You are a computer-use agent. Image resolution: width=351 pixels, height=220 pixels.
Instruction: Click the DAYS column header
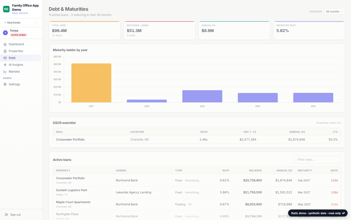coord(334,170)
